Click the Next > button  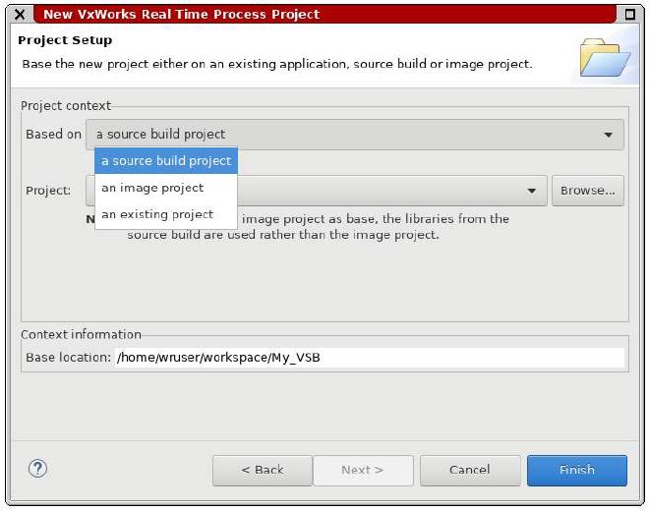tap(363, 471)
